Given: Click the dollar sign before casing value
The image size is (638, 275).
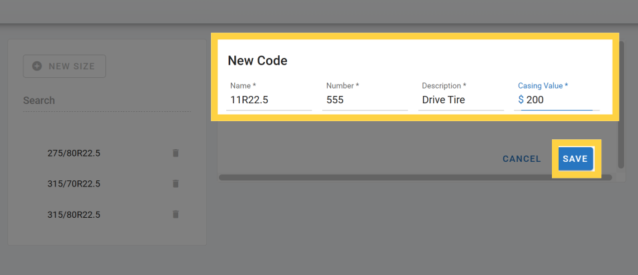Looking at the screenshot, I should pyautogui.click(x=521, y=100).
